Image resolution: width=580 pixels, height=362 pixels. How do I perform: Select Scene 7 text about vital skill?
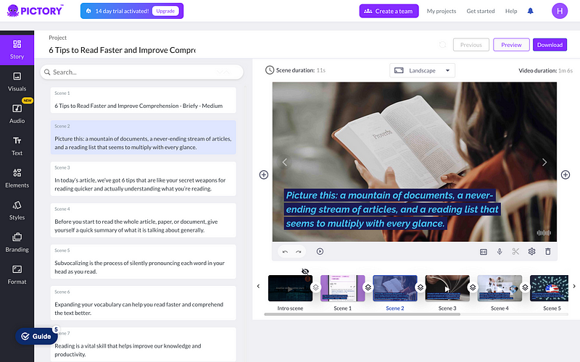coord(143,345)
